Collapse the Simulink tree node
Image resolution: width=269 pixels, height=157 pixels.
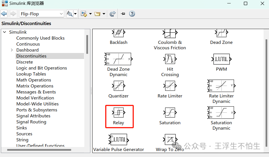[x=5, y=32]
